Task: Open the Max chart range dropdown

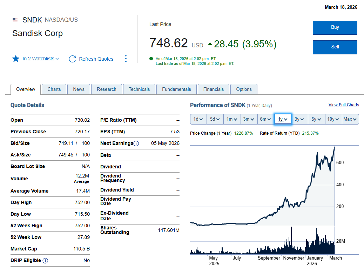Action: (x=350, y=119)
